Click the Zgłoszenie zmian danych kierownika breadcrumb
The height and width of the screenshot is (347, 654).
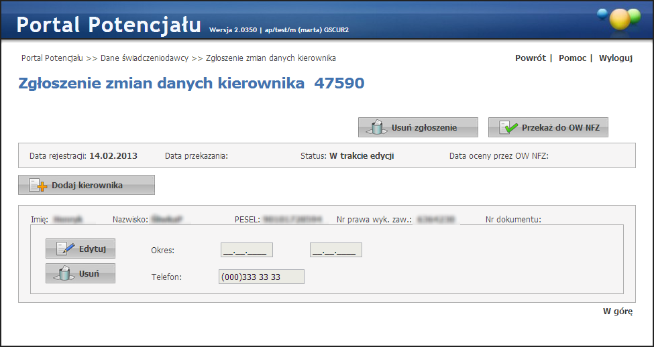tap(270, 58)
